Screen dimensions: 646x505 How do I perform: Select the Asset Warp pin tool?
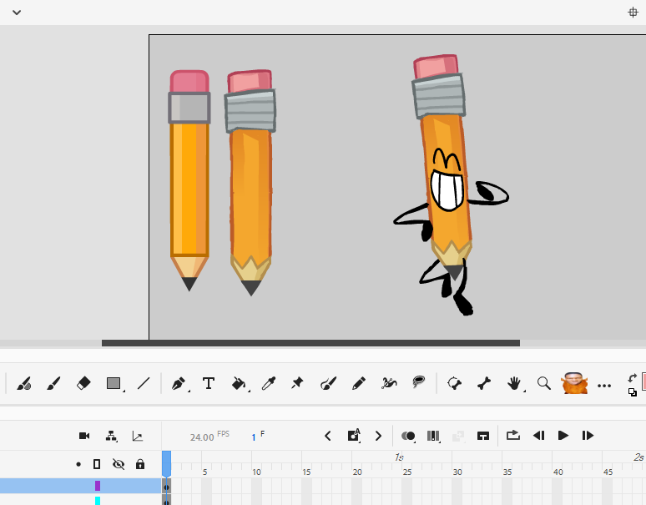coord(297,383)
